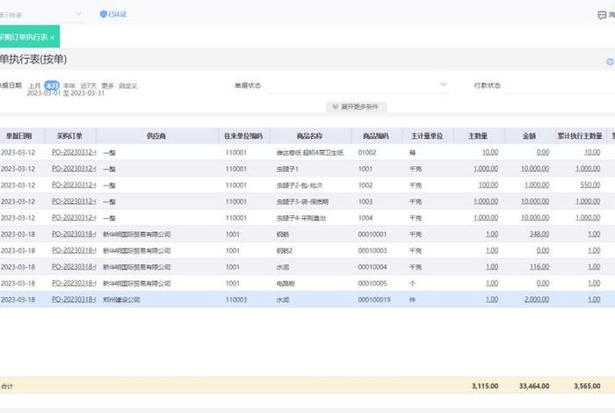
Task: Open PO-20230318 link in 电路板 row
Action: pyautogui.click(x=74, y=283)
